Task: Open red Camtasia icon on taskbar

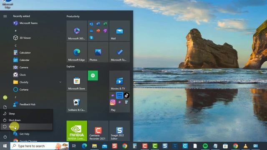Action: (x=145, y=146)
